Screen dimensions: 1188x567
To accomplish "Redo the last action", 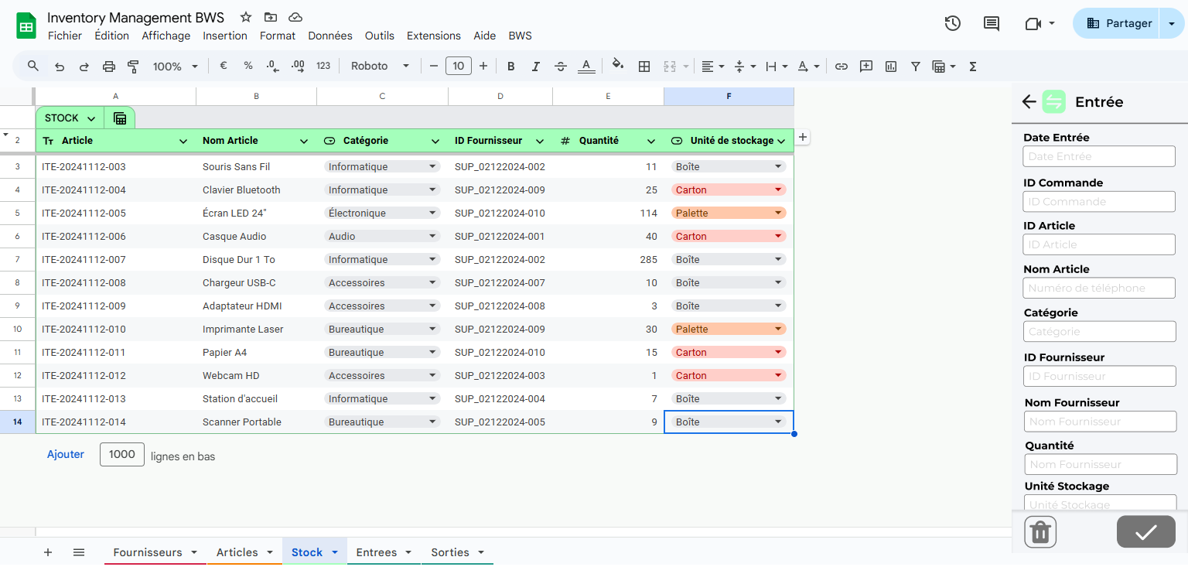I will tap(84, 67).
